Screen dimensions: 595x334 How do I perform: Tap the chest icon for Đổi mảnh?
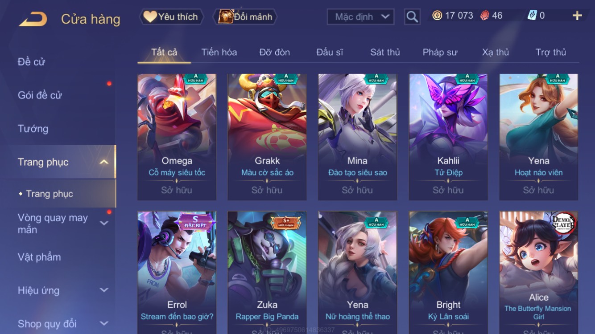click(x=226, y=16)
